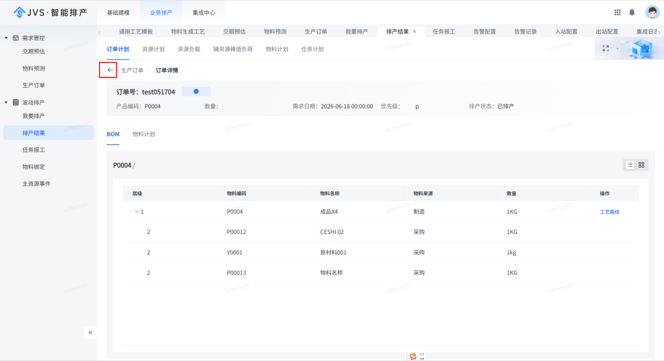Image resolution: width=664 pixels, height=361 pixels.
Task: Open the notification bell
Action: coord(632,13)
